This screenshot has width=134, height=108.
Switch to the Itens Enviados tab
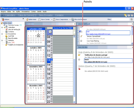pos(46,15)
